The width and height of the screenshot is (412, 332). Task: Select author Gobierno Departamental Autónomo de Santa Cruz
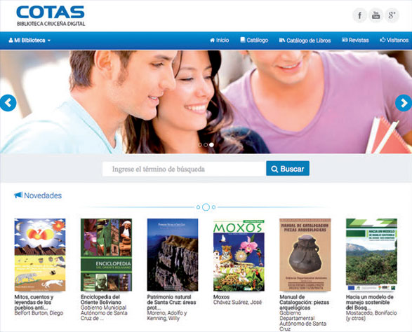point(303,321)
